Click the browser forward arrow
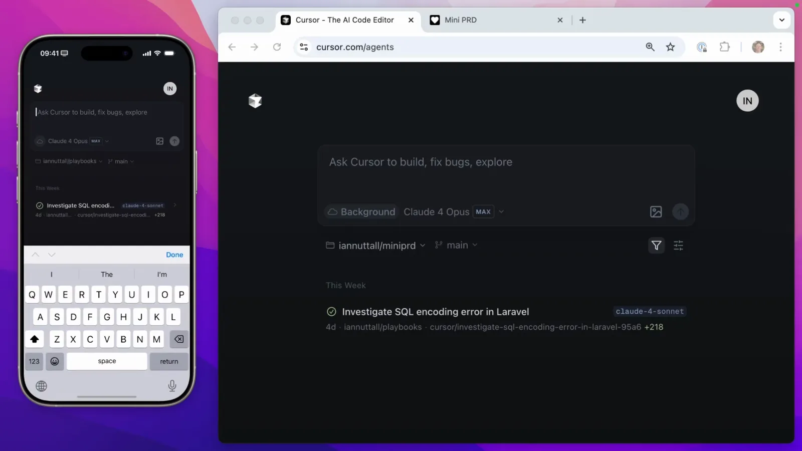Image resolution: width=802 pixels, height=451 pixels. pyautogui.click(x=254, y=47)
